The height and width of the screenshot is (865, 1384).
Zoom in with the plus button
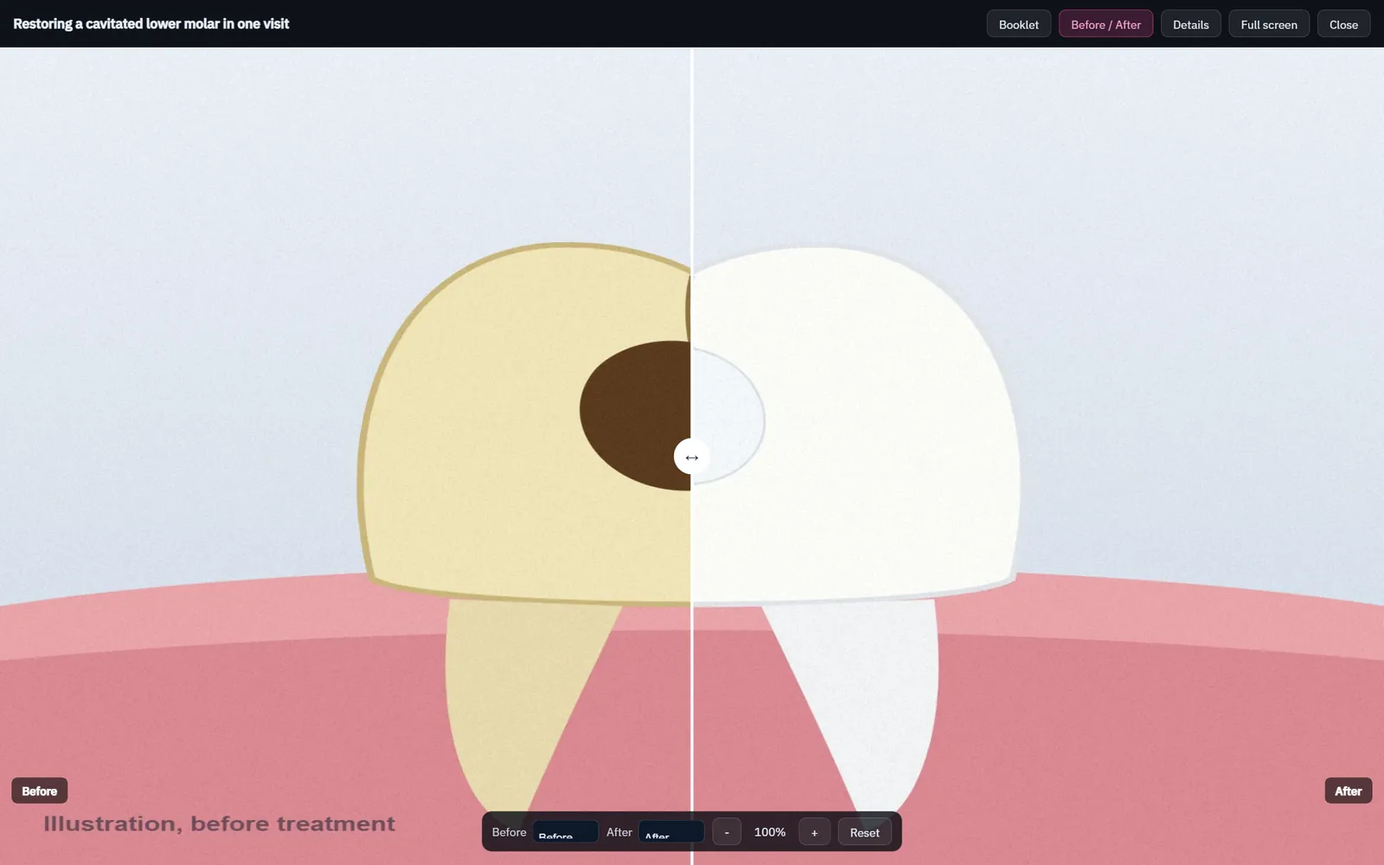814,832
